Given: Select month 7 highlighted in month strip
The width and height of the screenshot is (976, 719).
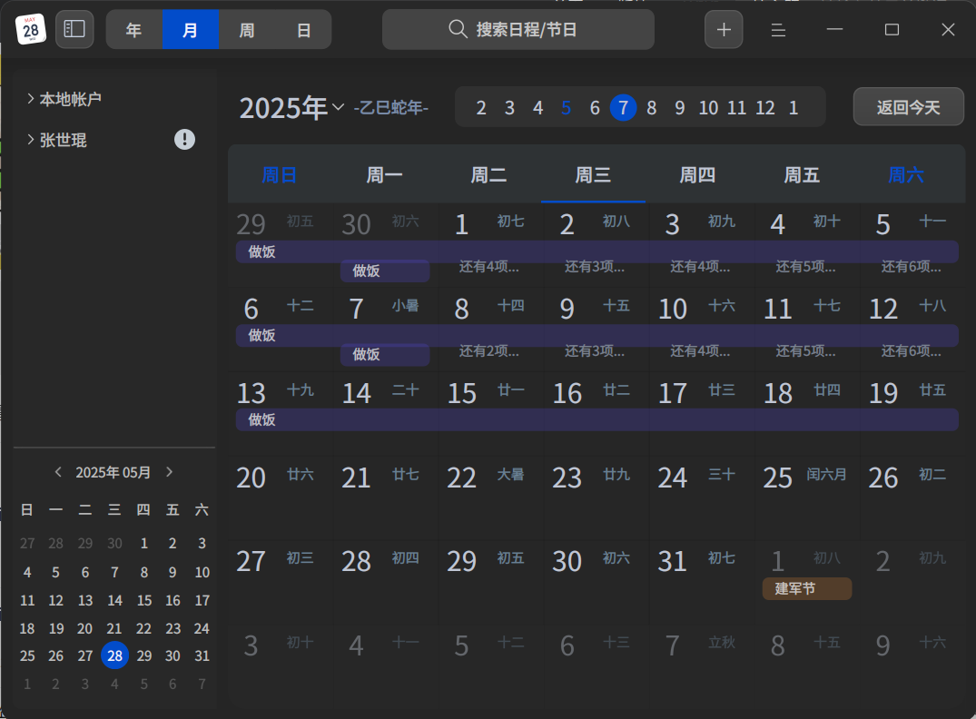Looking at the screenshot, I should point(623,108).
